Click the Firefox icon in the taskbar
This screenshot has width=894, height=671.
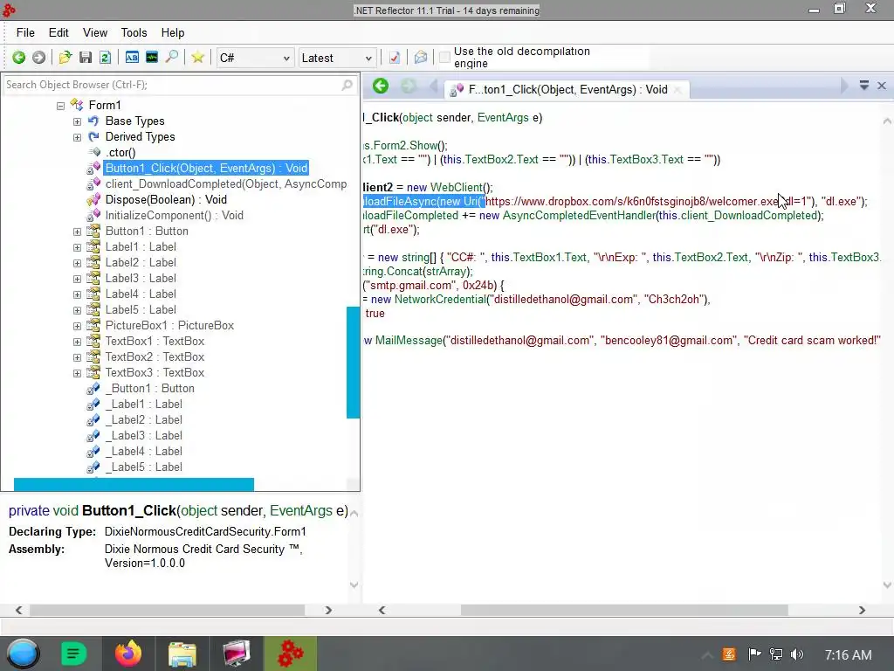[x=128, y=654]
